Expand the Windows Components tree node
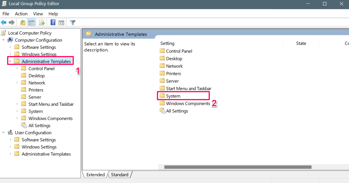Viewport: 349px width, 183px height. pyautogui.click(x=17, y=118)
